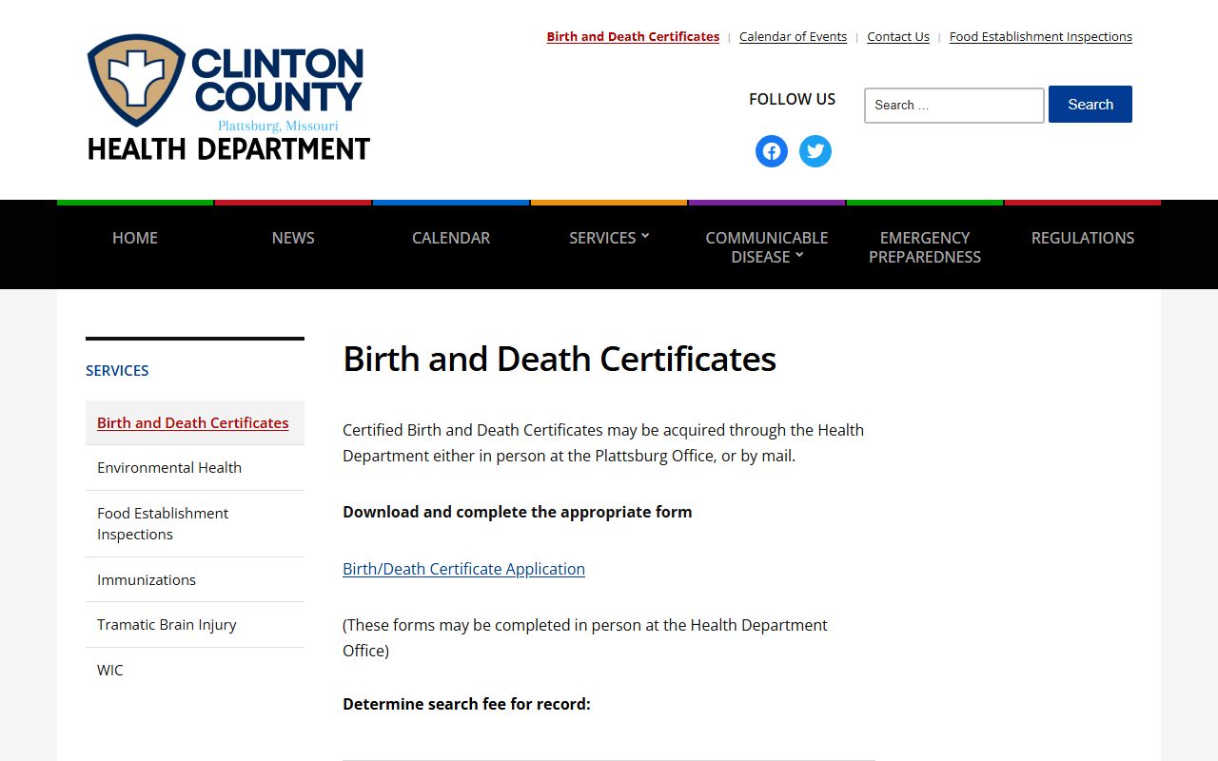This screenshot has width=1218, height=761.
Task: Open sidebar Immunizations page
Action: coord(147,580)
